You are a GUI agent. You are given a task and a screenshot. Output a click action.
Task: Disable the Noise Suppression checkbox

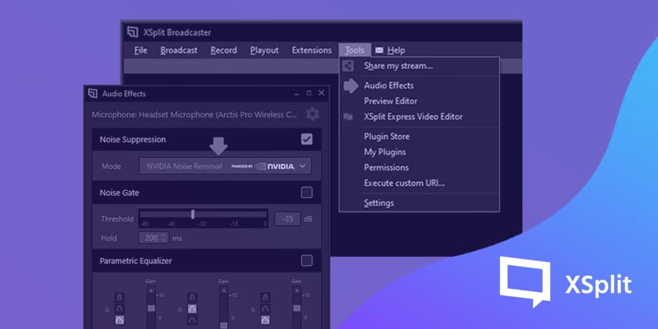pyautogui.click(x=307, y=139)
